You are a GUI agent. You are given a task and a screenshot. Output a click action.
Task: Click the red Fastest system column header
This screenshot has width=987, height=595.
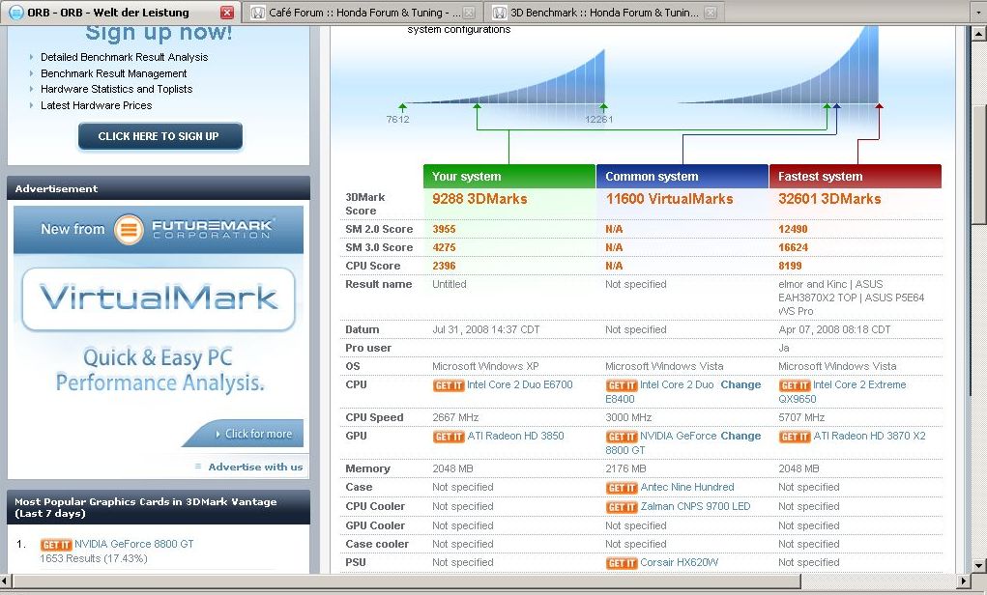856,177
